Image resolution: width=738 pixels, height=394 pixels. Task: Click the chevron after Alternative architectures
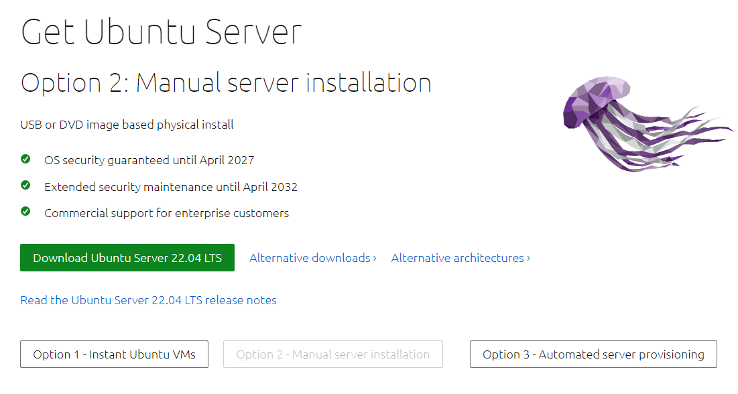528,258
